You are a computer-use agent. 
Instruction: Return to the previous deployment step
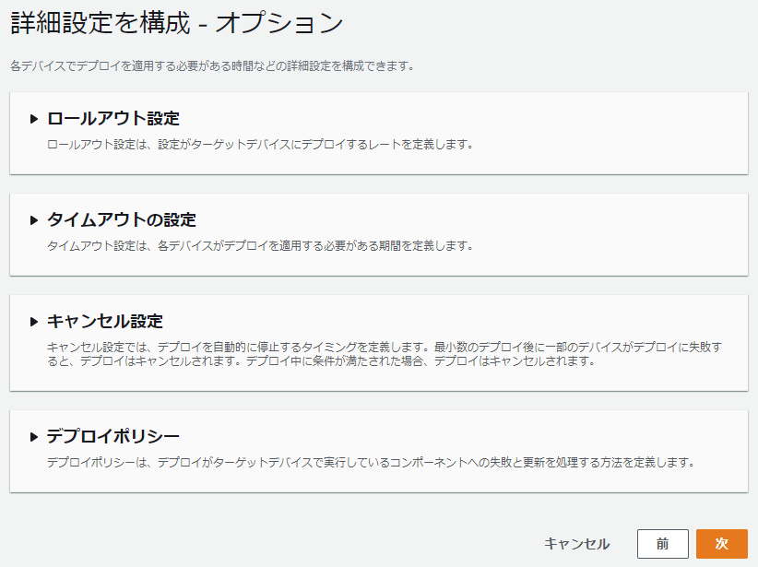(664, 544)
